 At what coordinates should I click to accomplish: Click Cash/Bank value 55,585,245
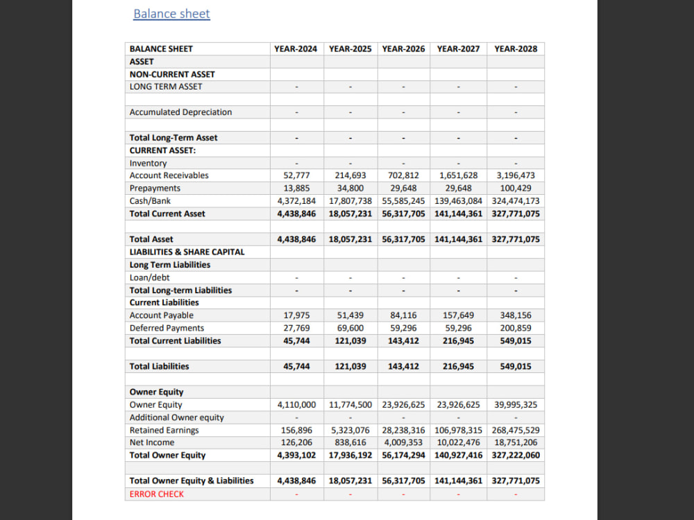coord(403,201)
